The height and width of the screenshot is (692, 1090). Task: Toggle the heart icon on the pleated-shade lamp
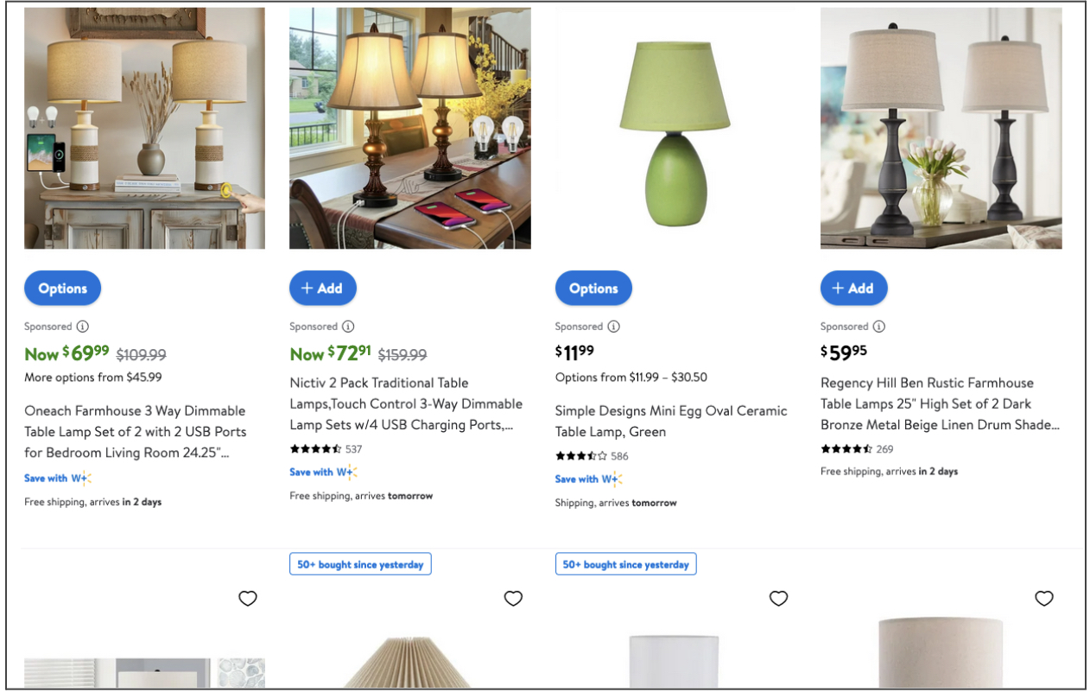pyautogui.click(x=513, y=598)
